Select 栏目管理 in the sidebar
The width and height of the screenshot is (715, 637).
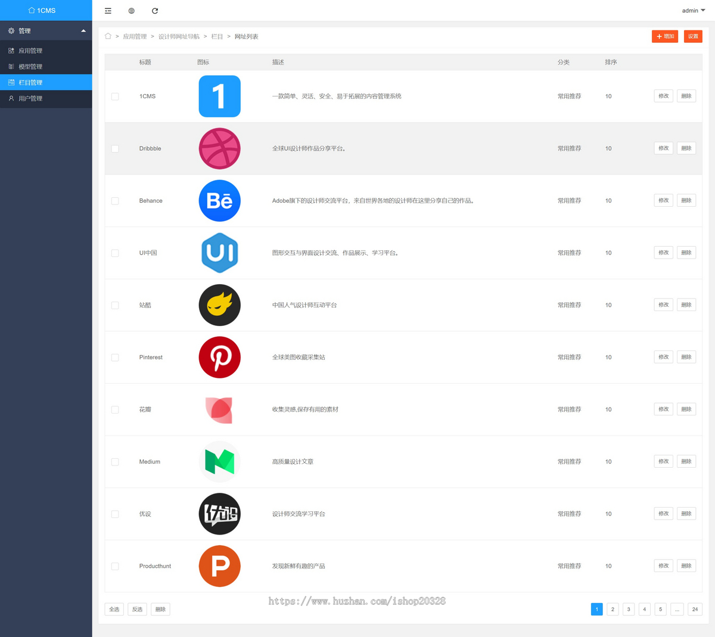46,82
